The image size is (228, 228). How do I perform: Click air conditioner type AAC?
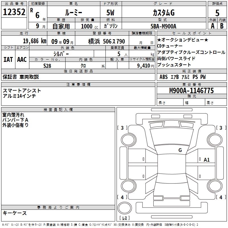point(22,60)
